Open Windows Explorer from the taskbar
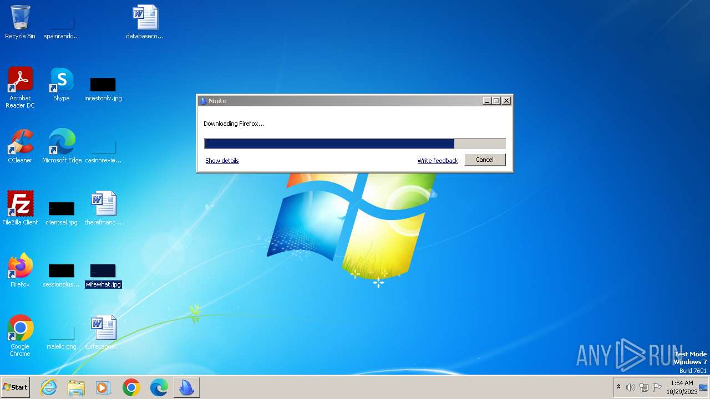Viewport: 710px width, 399px height. click(76, 387)
